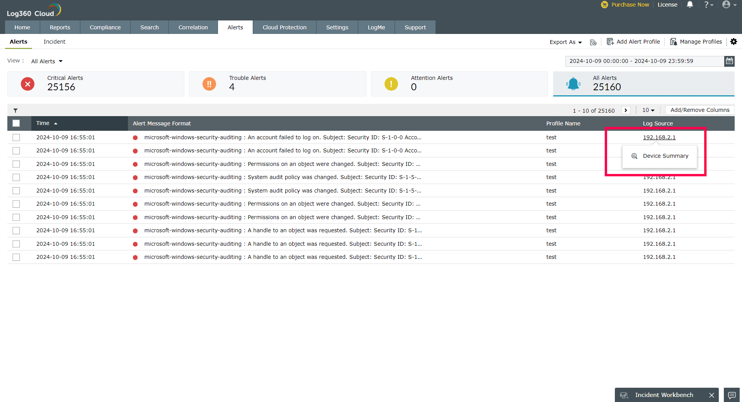This screenshot has height=402, width=742.
Task: Check the second alert row checkbox
Action: click(16, 150)
